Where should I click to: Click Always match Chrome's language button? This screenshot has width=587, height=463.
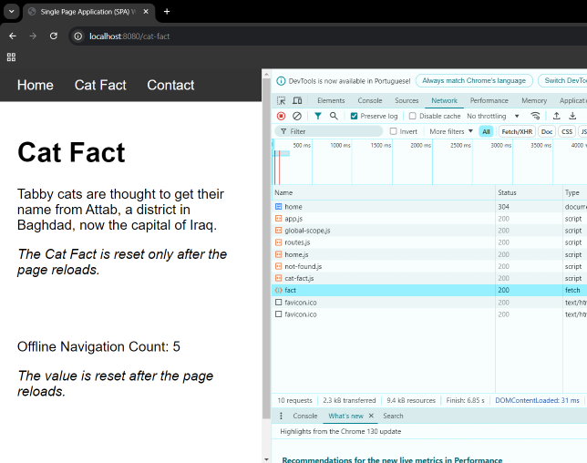pyautogui.click(x=474, y=80)
